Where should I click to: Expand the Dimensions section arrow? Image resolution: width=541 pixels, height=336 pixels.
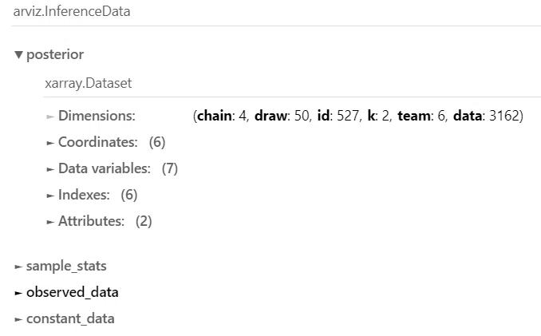[x=50, y=117]
